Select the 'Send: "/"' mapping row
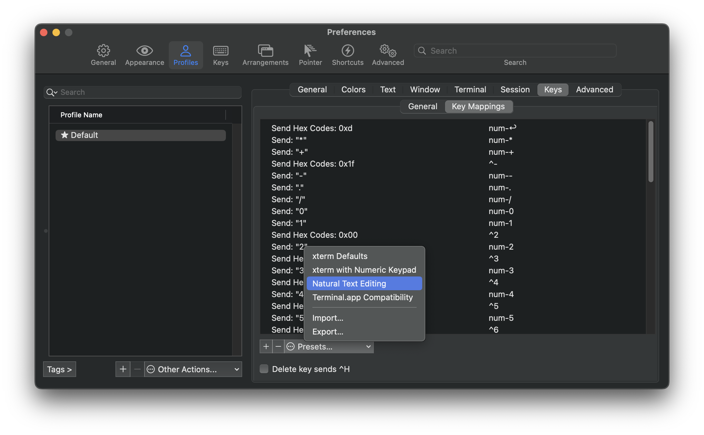 pos(452,199)
